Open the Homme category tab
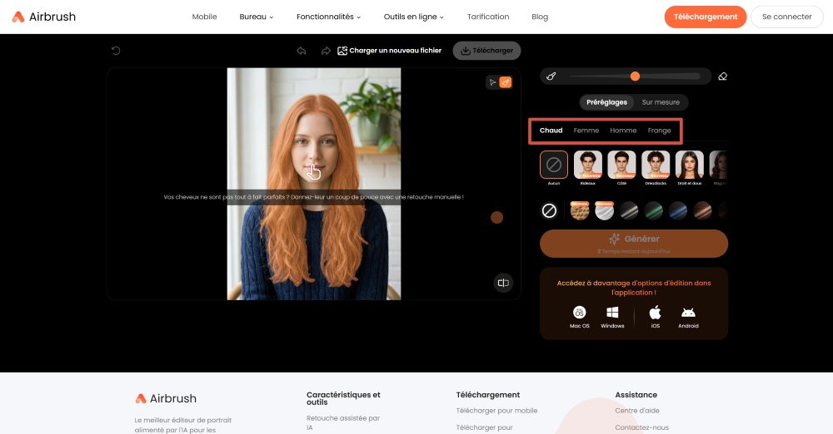The image size is (833, 434). [x=623, y=131]
